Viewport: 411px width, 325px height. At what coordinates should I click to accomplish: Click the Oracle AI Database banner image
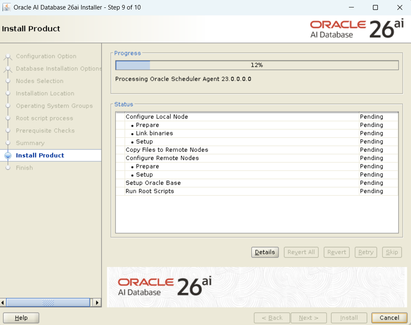click(x=257, y=287)
